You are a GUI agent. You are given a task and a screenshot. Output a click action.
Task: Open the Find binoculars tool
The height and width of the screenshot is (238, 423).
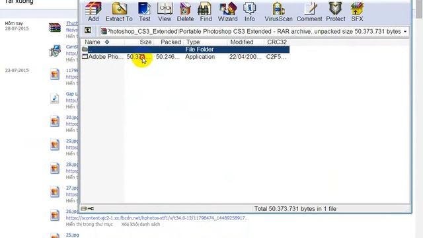[206, 12]
